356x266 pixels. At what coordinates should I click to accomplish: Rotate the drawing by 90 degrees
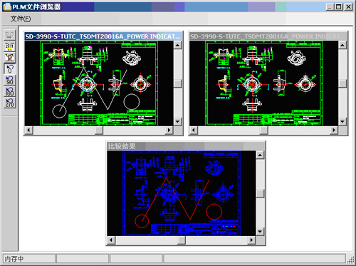(10, 81)
